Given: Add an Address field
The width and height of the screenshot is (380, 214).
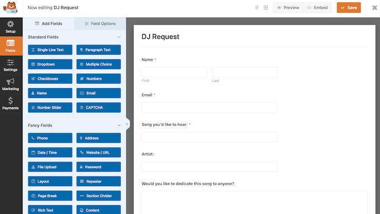Looking at the screenshot, I should tap(98, 138).
